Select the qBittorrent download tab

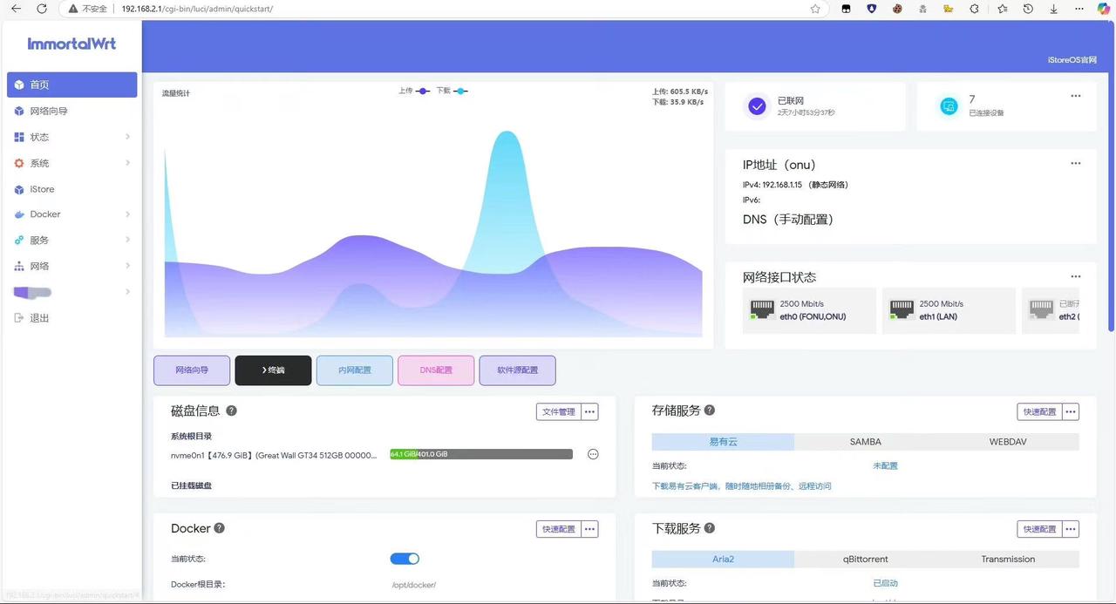[865, 560]
